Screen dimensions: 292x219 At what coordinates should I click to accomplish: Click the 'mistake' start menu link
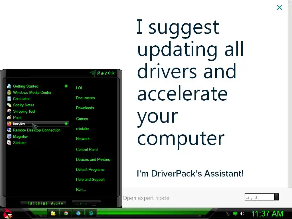pos(82,129)
